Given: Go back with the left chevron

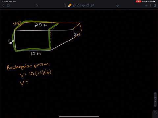Looking at the screenshot, I should click(3, 5).
